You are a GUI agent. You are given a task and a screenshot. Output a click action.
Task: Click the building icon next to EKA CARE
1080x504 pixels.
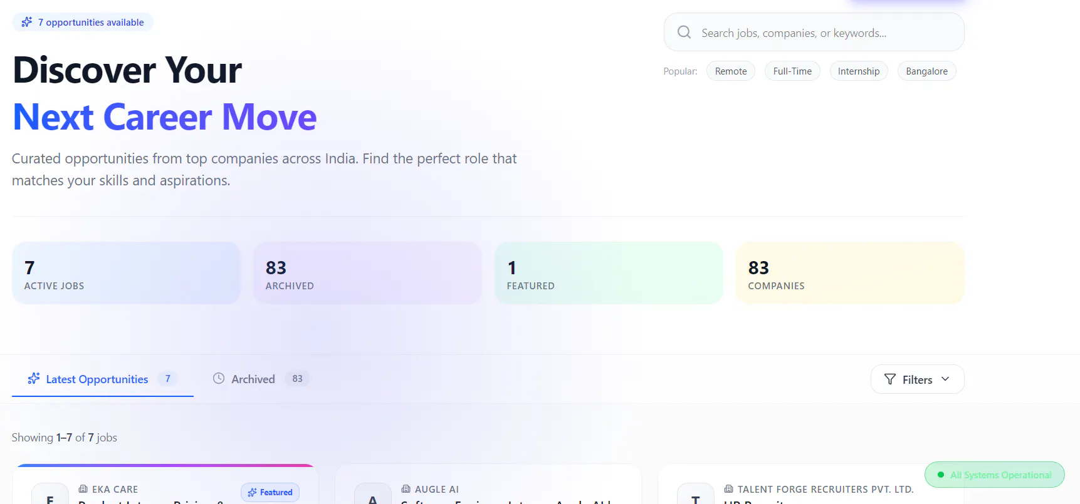[x=83, y=488]
